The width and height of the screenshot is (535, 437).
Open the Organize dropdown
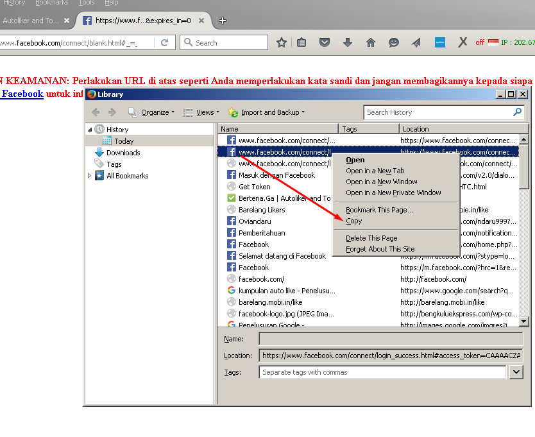[x=151, y=112]
